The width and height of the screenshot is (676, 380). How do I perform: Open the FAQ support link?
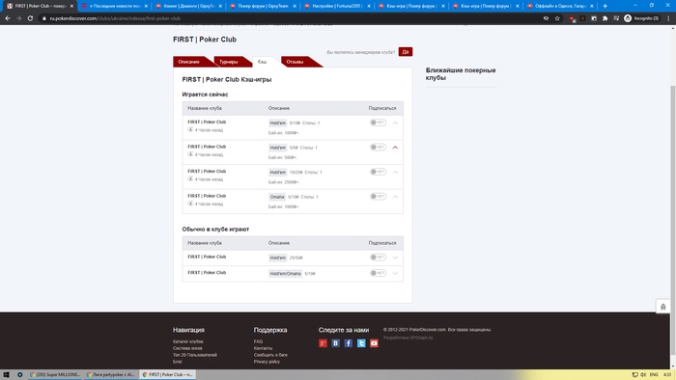coord(258,341)
